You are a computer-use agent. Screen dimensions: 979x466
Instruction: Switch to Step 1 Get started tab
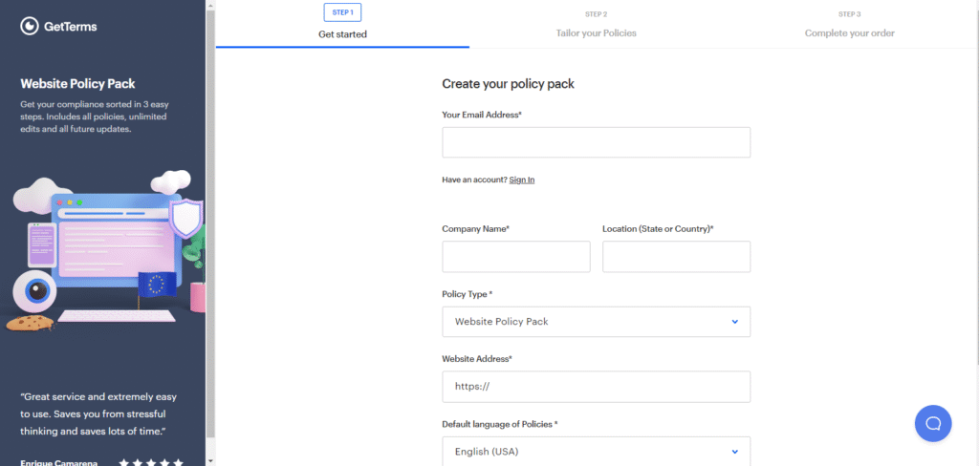coord(342,24)
